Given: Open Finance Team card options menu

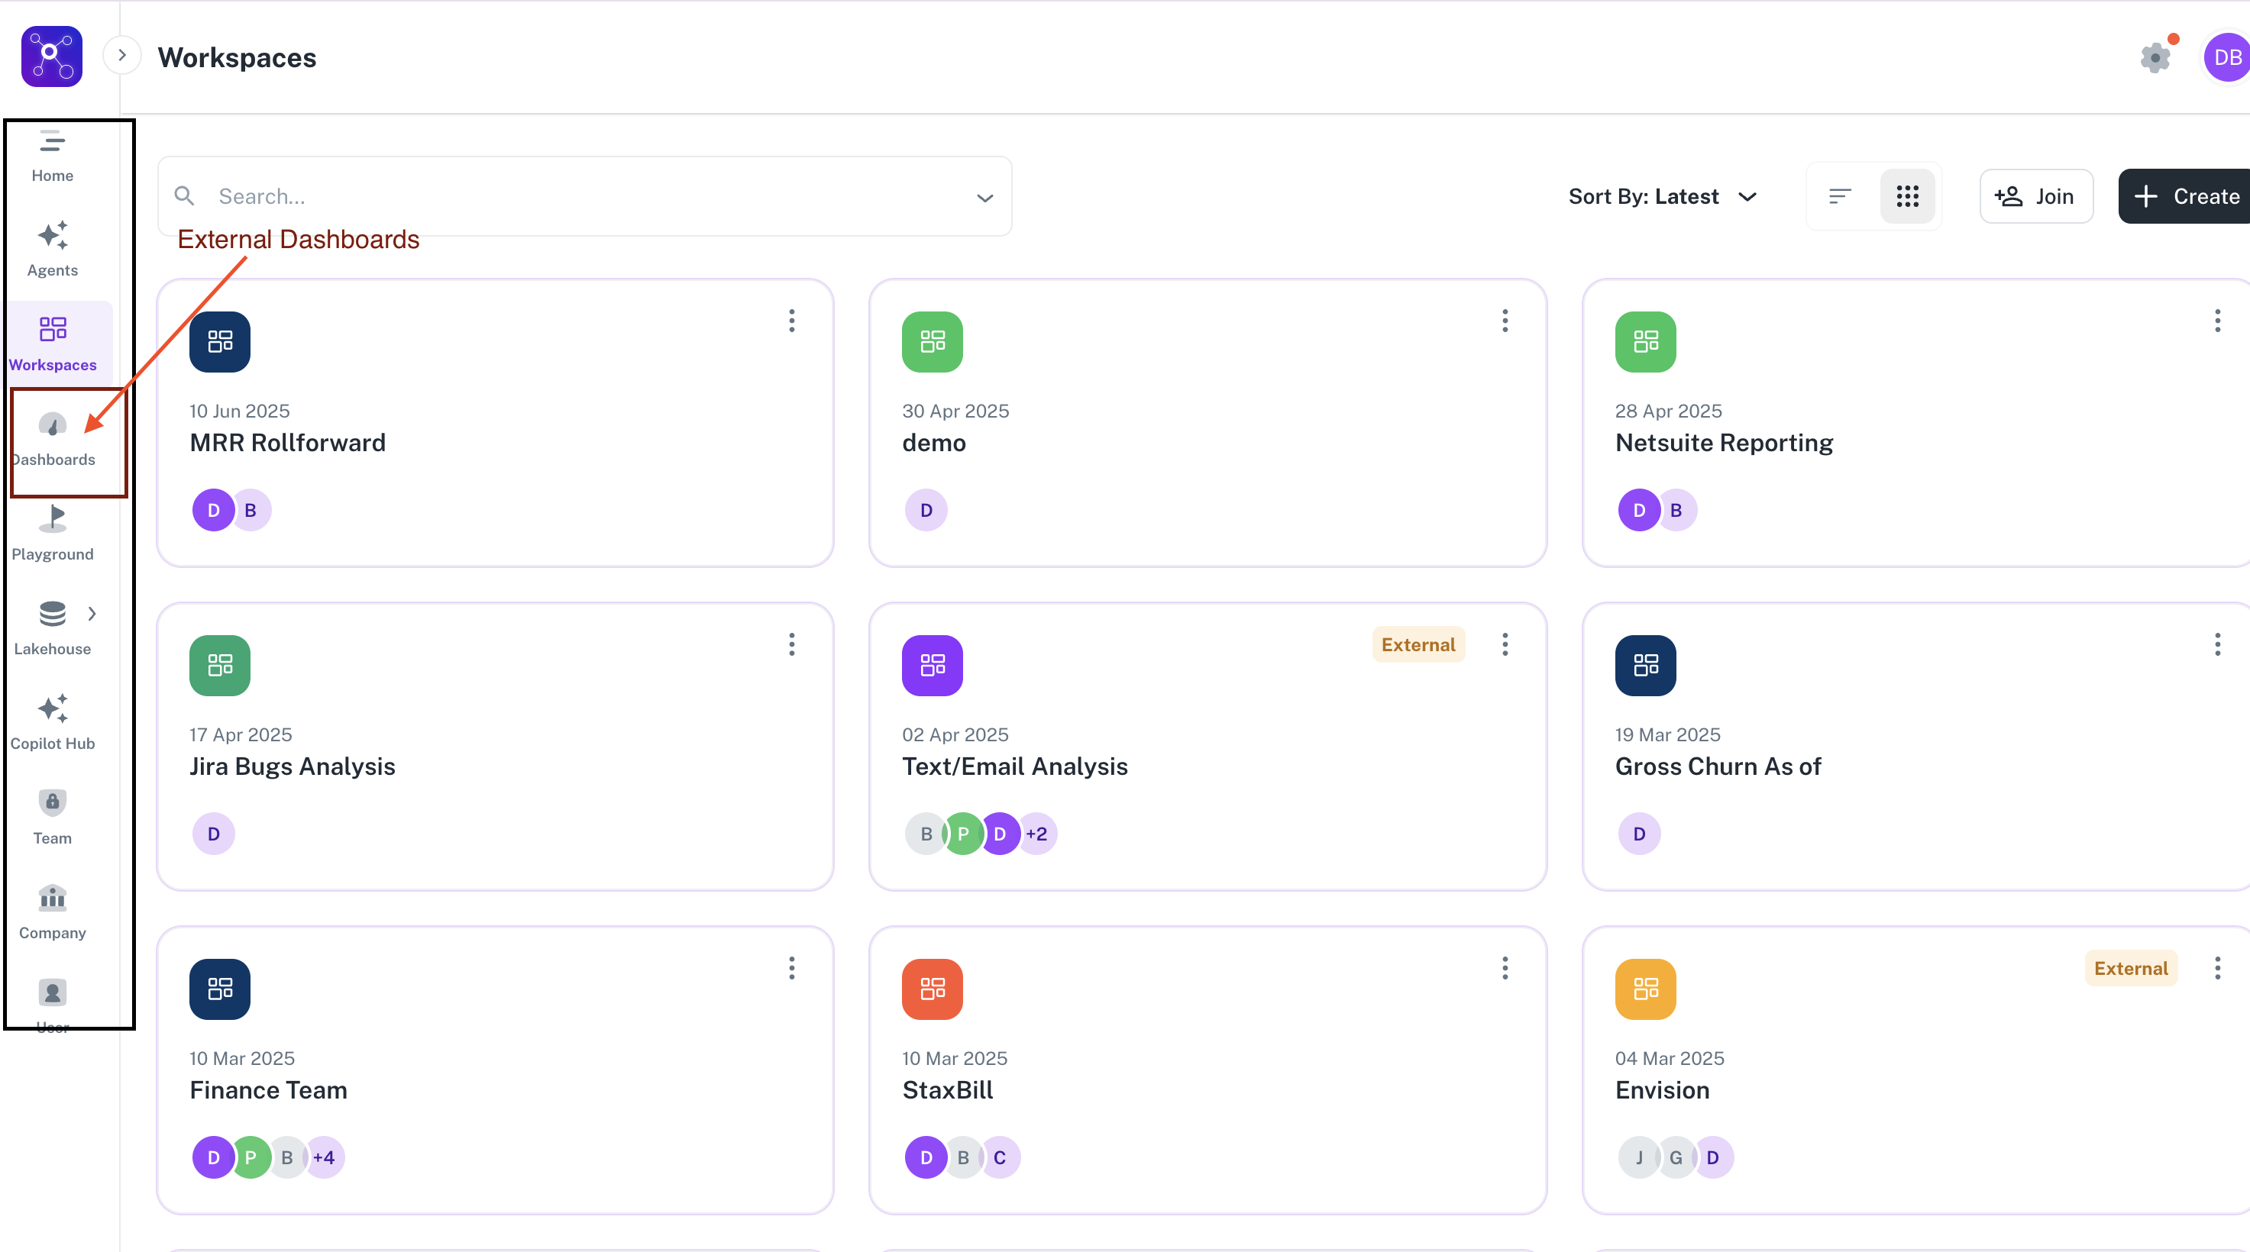Looking at the screenshot, I should (792, 967).
